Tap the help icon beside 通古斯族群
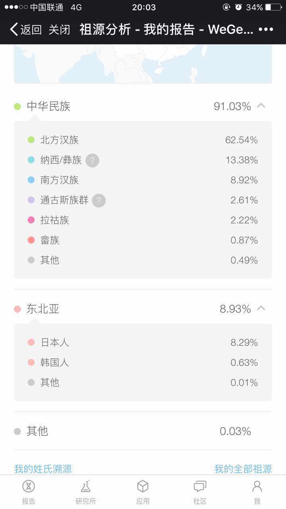 click(x=99, y=200)
